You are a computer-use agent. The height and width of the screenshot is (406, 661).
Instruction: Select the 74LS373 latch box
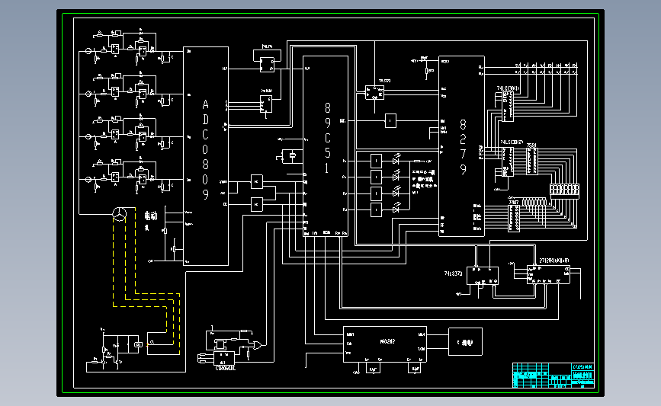point(483,276)
